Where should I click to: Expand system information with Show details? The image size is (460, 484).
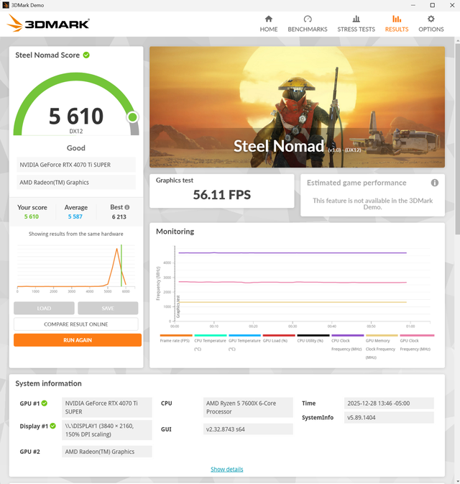click(226, 470)
